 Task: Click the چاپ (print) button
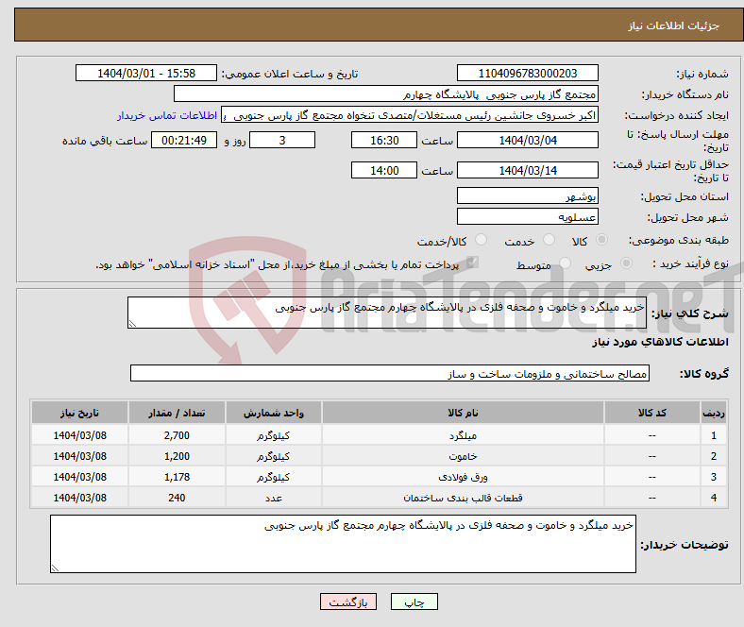pyautogui.click(x=420, y=602)
